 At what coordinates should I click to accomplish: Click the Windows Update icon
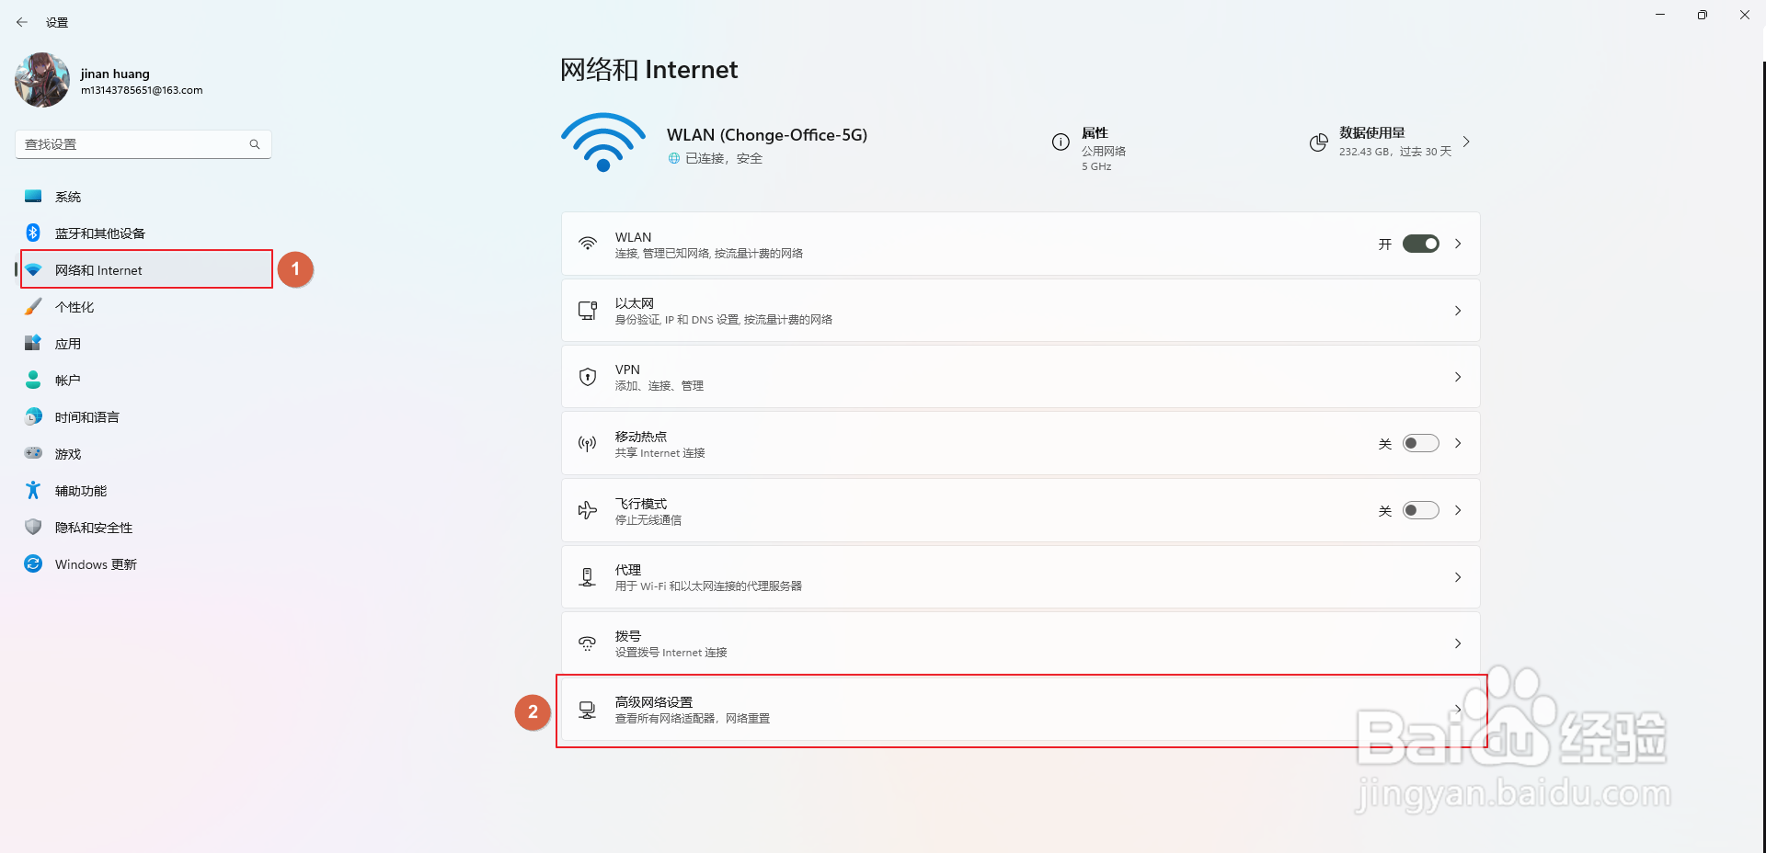pyautogui.click(x=33, y=563)
